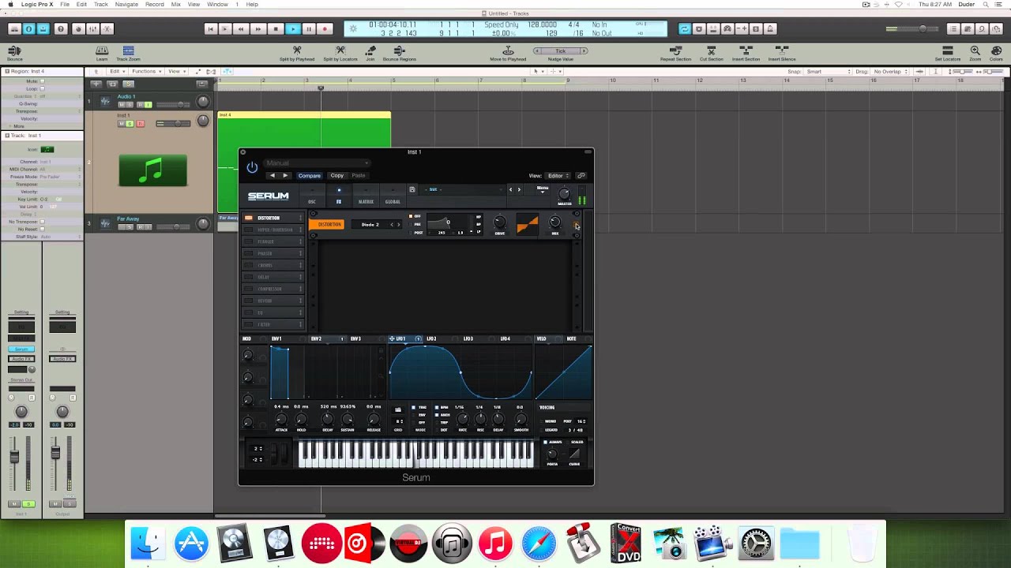
Task: Toggle the Cycle mode button
Action: [x=684, y=28]
